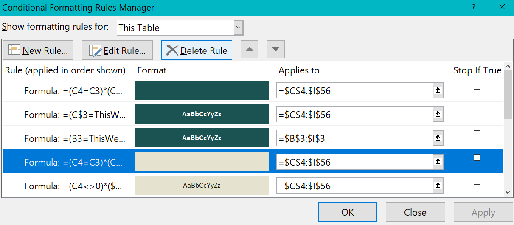Click scrollbar down arrow of rules list

pyautogui.click(x=508, y=192)
